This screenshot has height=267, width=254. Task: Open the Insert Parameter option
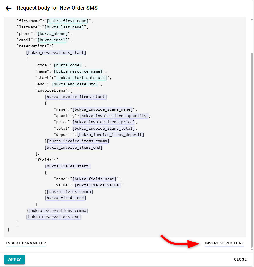pyautogui.click(x=26, y=243)
